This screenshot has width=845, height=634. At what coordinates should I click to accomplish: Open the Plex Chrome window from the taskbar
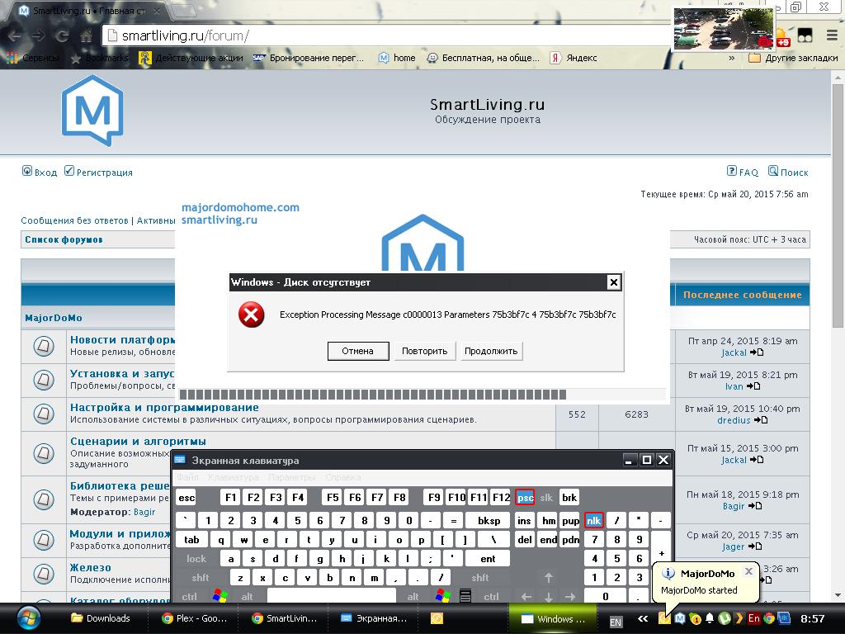(x=195, y=618)
